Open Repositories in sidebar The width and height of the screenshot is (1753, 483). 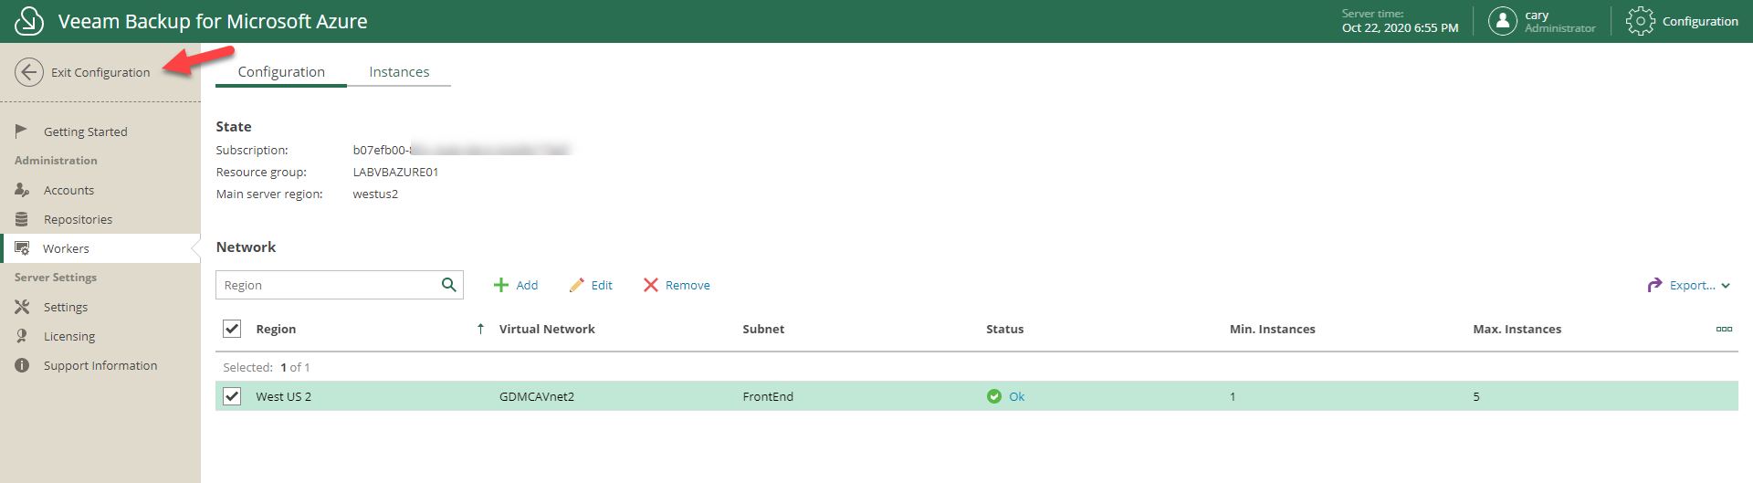[78, 219]
